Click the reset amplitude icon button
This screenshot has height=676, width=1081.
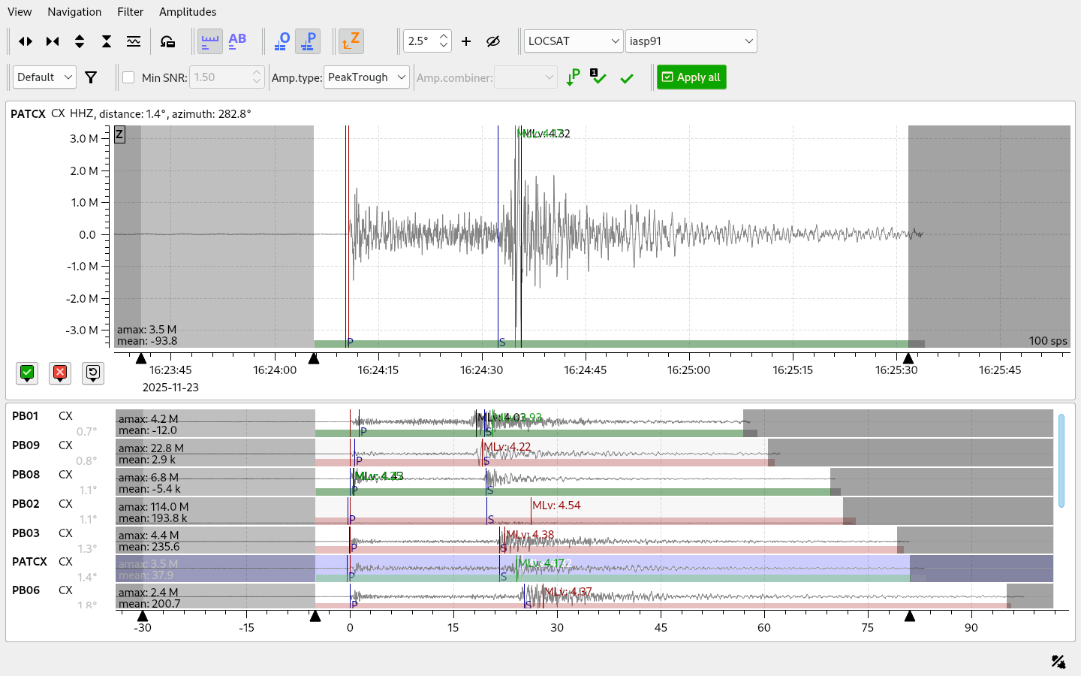coord(93,373)
